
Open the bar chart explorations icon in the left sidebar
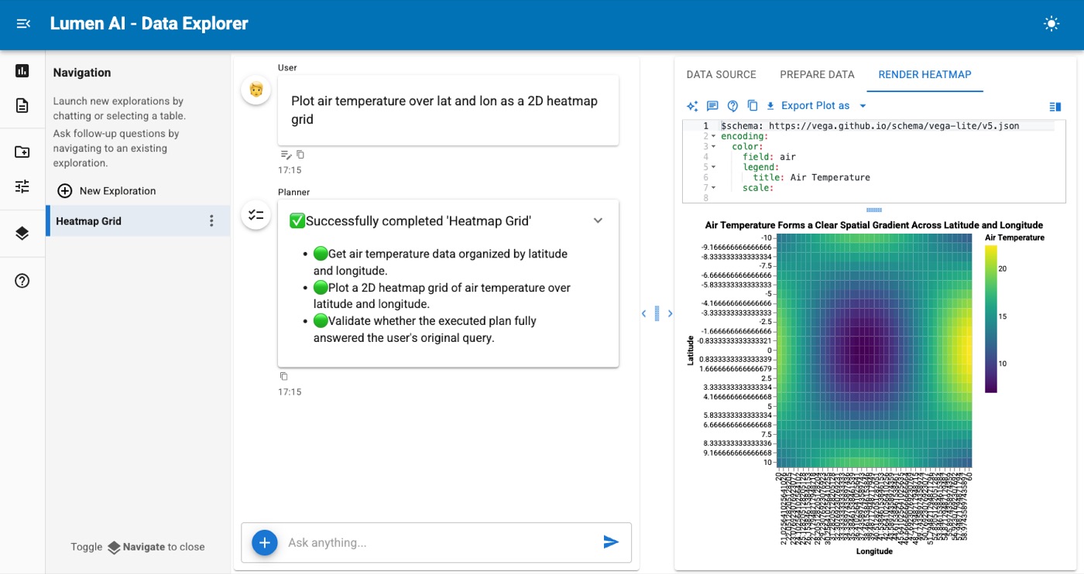point(22,71)
